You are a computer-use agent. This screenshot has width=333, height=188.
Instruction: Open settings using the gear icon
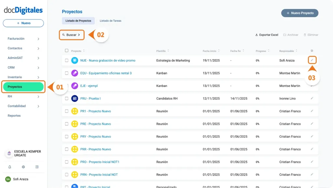(22, 167)
